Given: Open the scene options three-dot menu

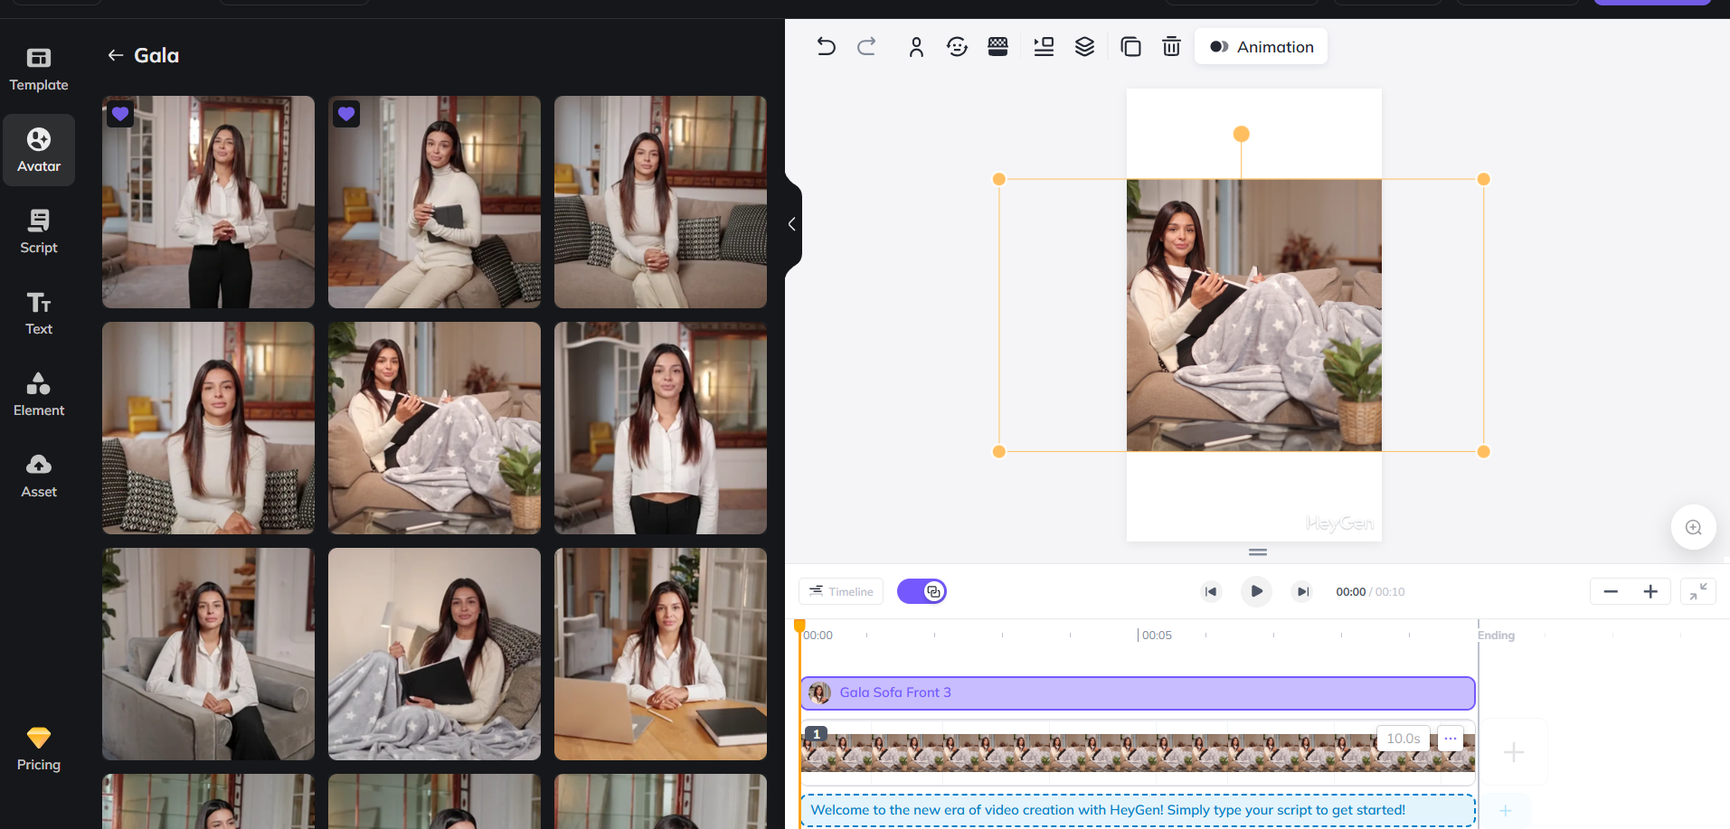Looking at the screenshot, I should click(1450, 739).
